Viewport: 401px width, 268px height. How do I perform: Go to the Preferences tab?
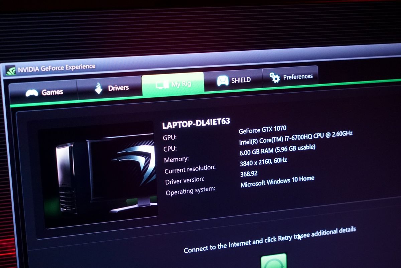[x=290, y=77]
